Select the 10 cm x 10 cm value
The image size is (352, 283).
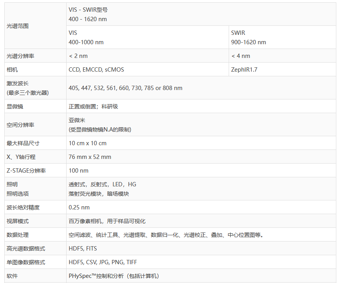pos(88,143)
